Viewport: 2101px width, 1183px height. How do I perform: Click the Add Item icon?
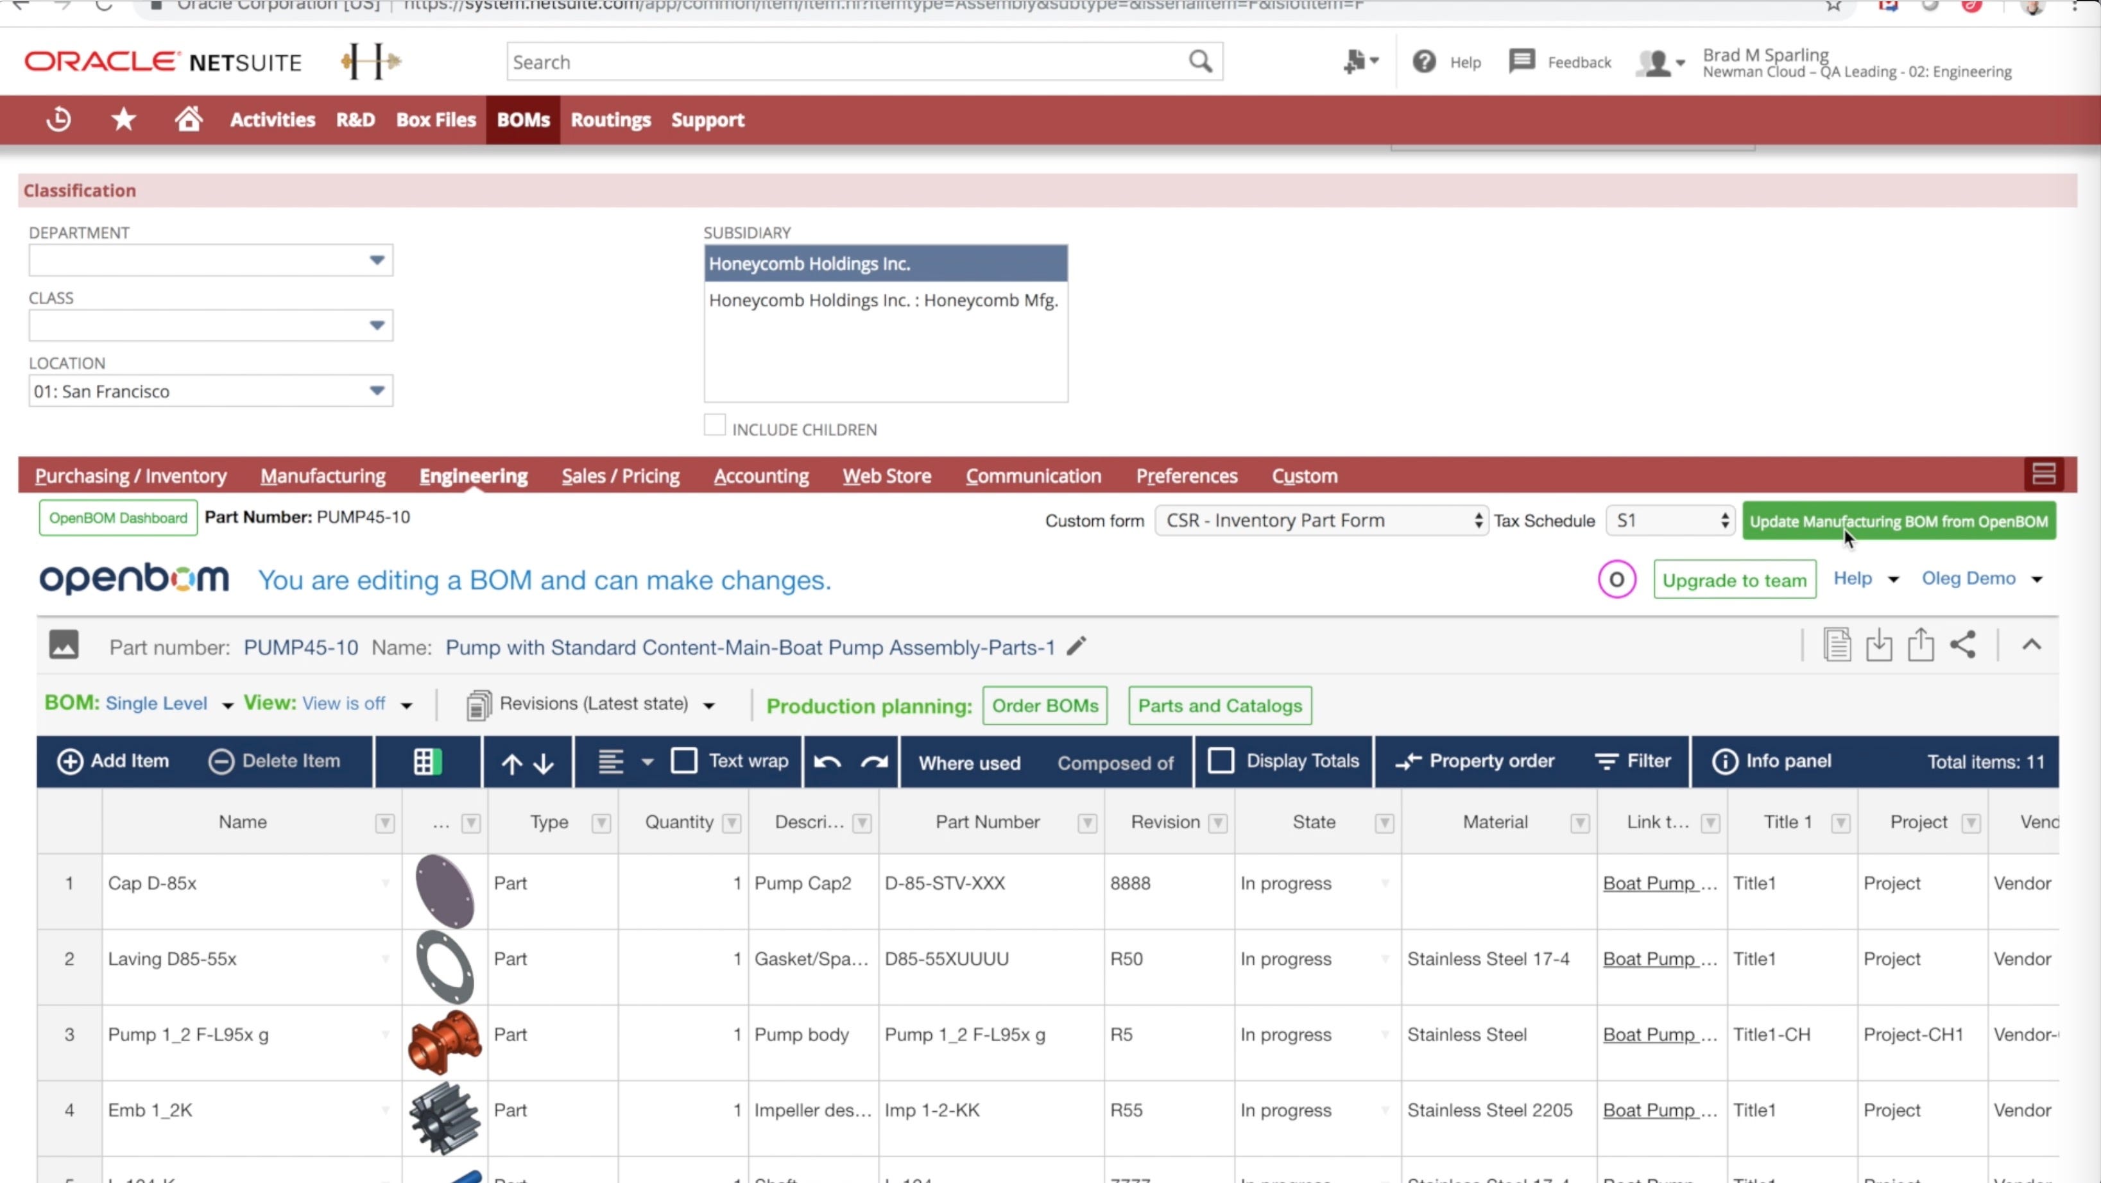pyautogui.click(x=69, y=760)
